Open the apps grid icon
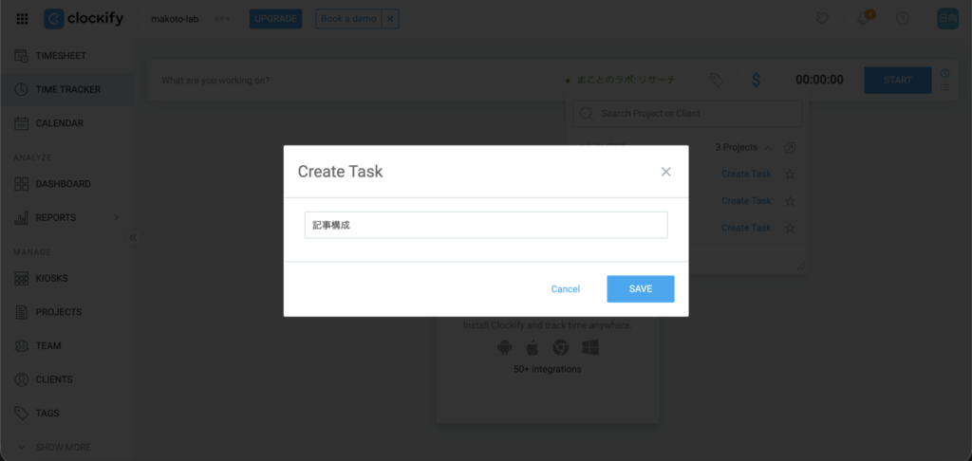This screenshot has height=461, width=972. [x=22, y=19]
